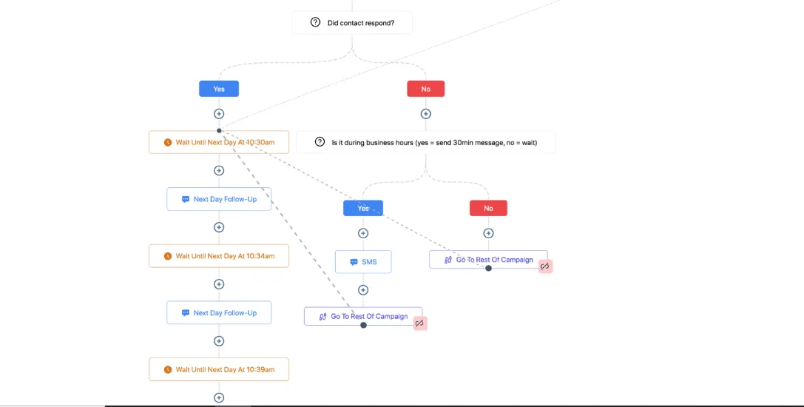Add a step below the red No branch of 'Did contact respond?'
The width and height of the screenshot is (804, 407).
(425, 114)
